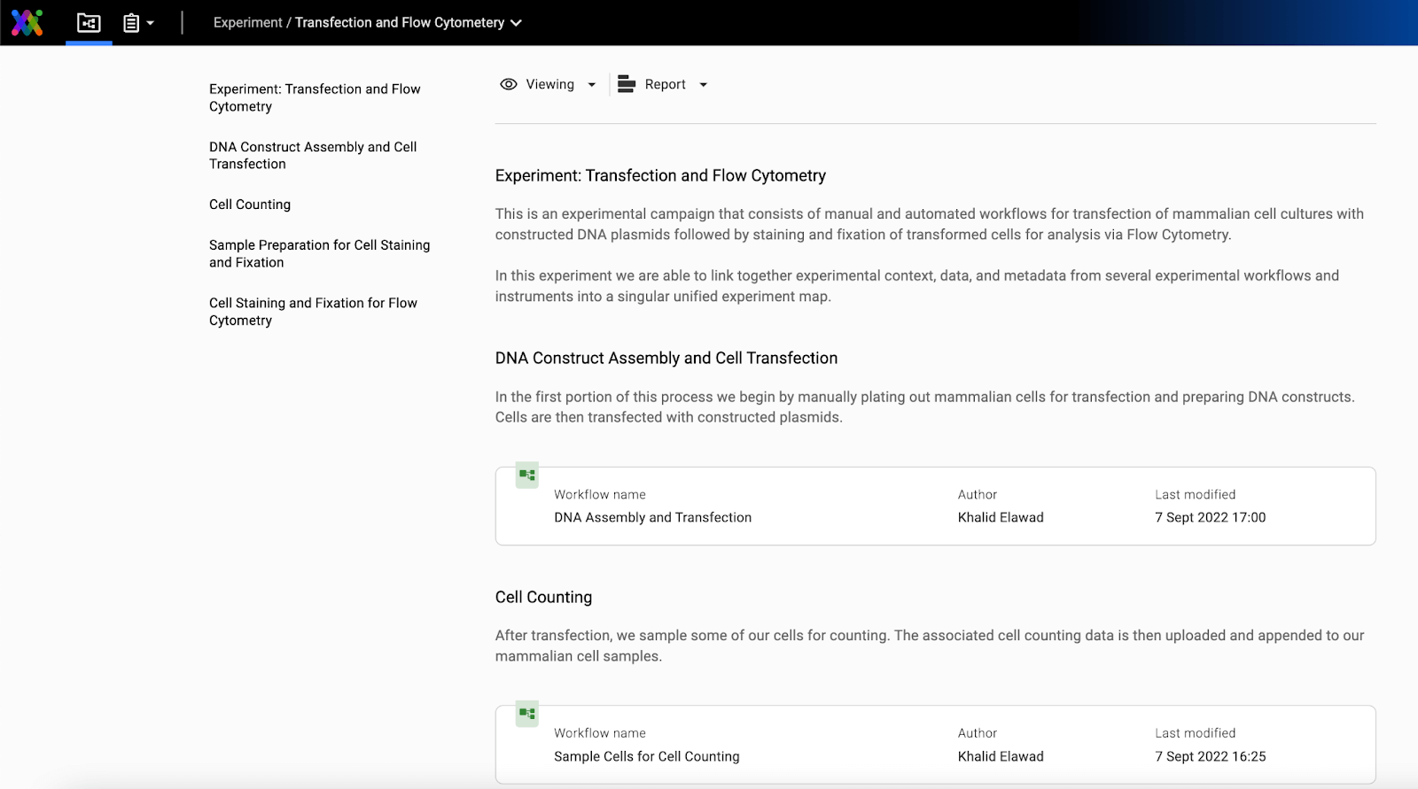Viewport: 1418px width, 789px height.
Task: Go to Experiment breadcrumb link
Action: [x=247, y=23]
